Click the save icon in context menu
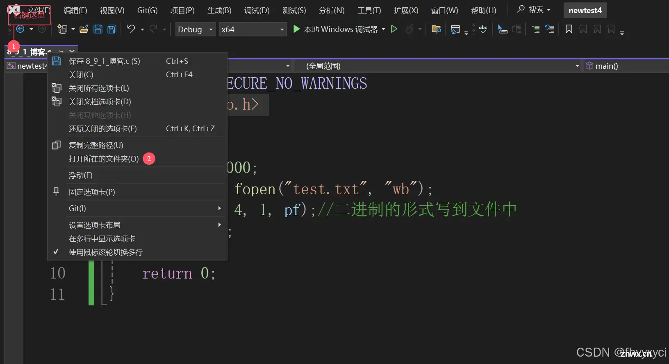The height and width of the screenshot is (364, 669). point(57,61)
